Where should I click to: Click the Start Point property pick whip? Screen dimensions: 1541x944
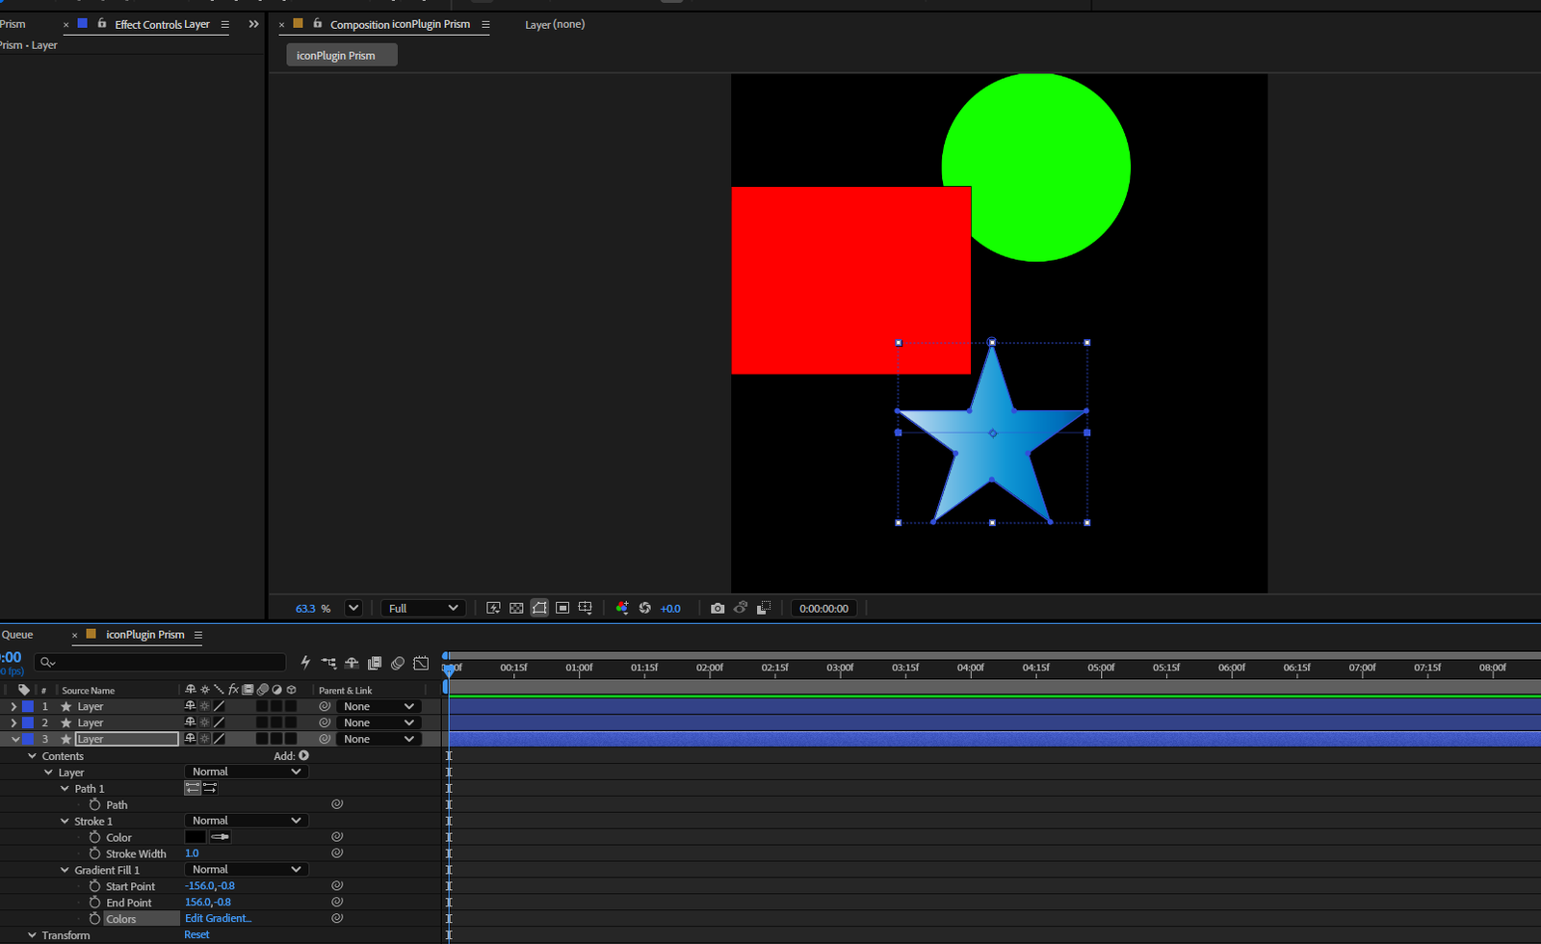coord(337,885)
